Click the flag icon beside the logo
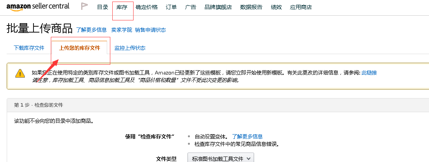The image size is (429, 162). [x=84, y=6]
